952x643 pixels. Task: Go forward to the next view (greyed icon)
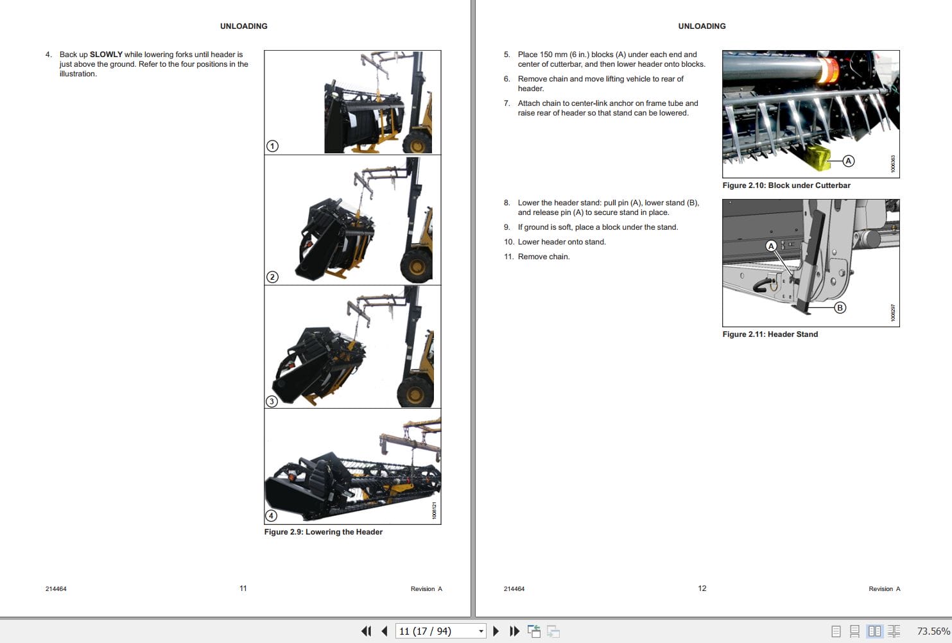[x=553, y=631]
